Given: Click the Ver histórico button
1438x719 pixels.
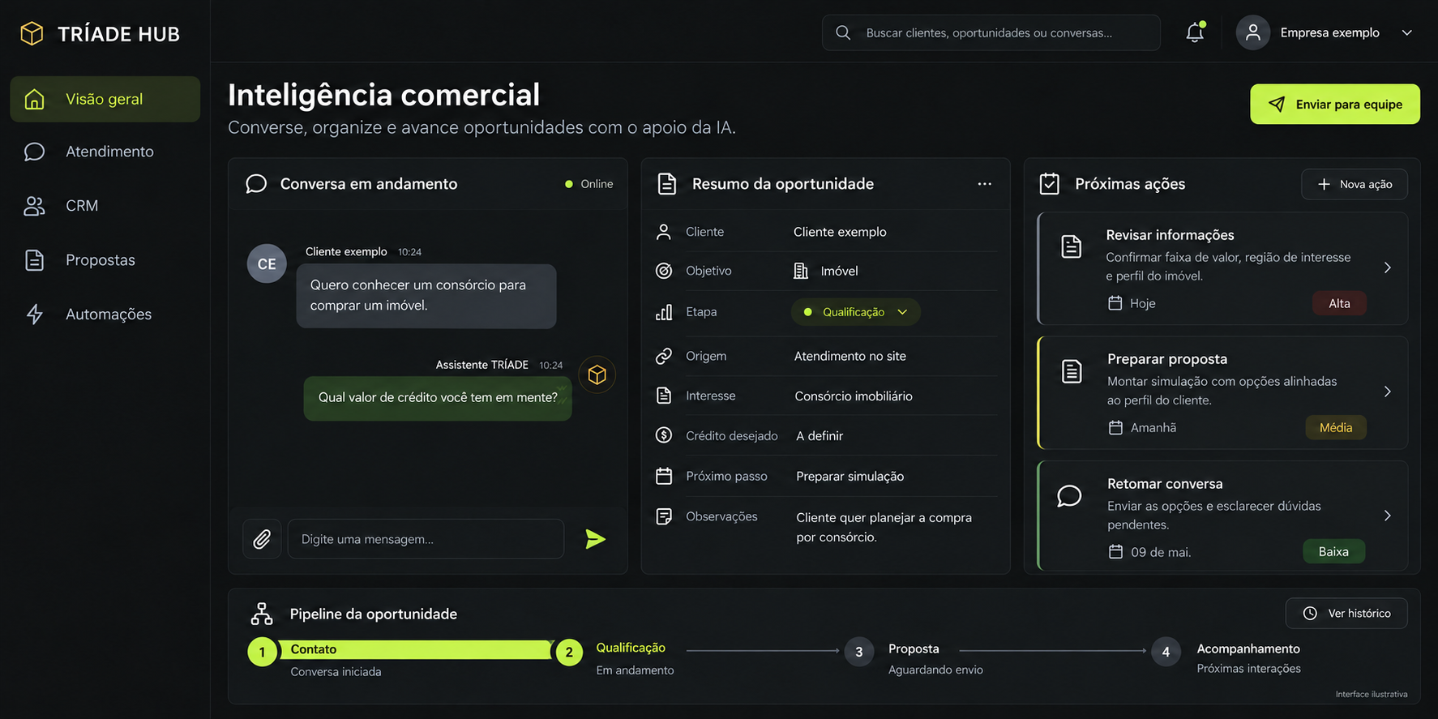Looking at the screenshot, I should pyautogui.click(x=1346, y=614).
